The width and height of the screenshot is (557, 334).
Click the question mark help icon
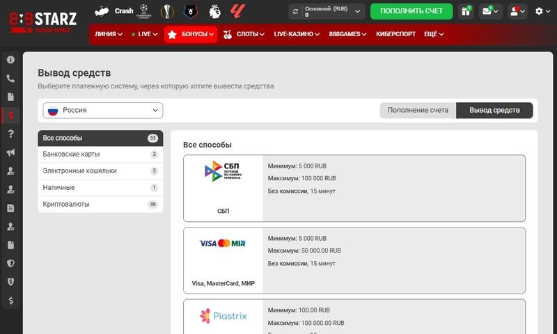click(x=10, y=134)
